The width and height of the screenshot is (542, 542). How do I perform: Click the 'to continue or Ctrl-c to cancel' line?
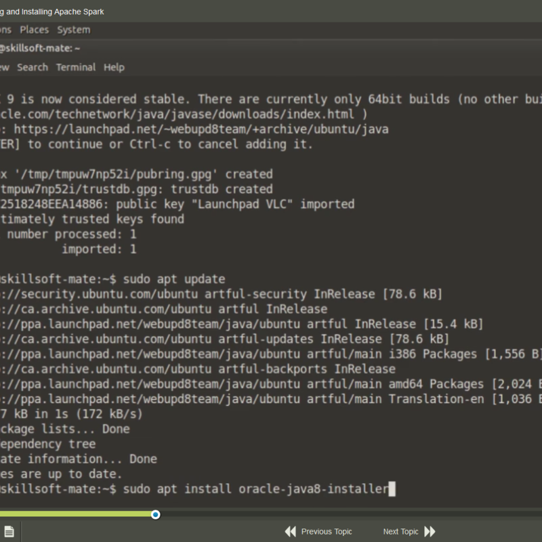[x=157, y=144]
